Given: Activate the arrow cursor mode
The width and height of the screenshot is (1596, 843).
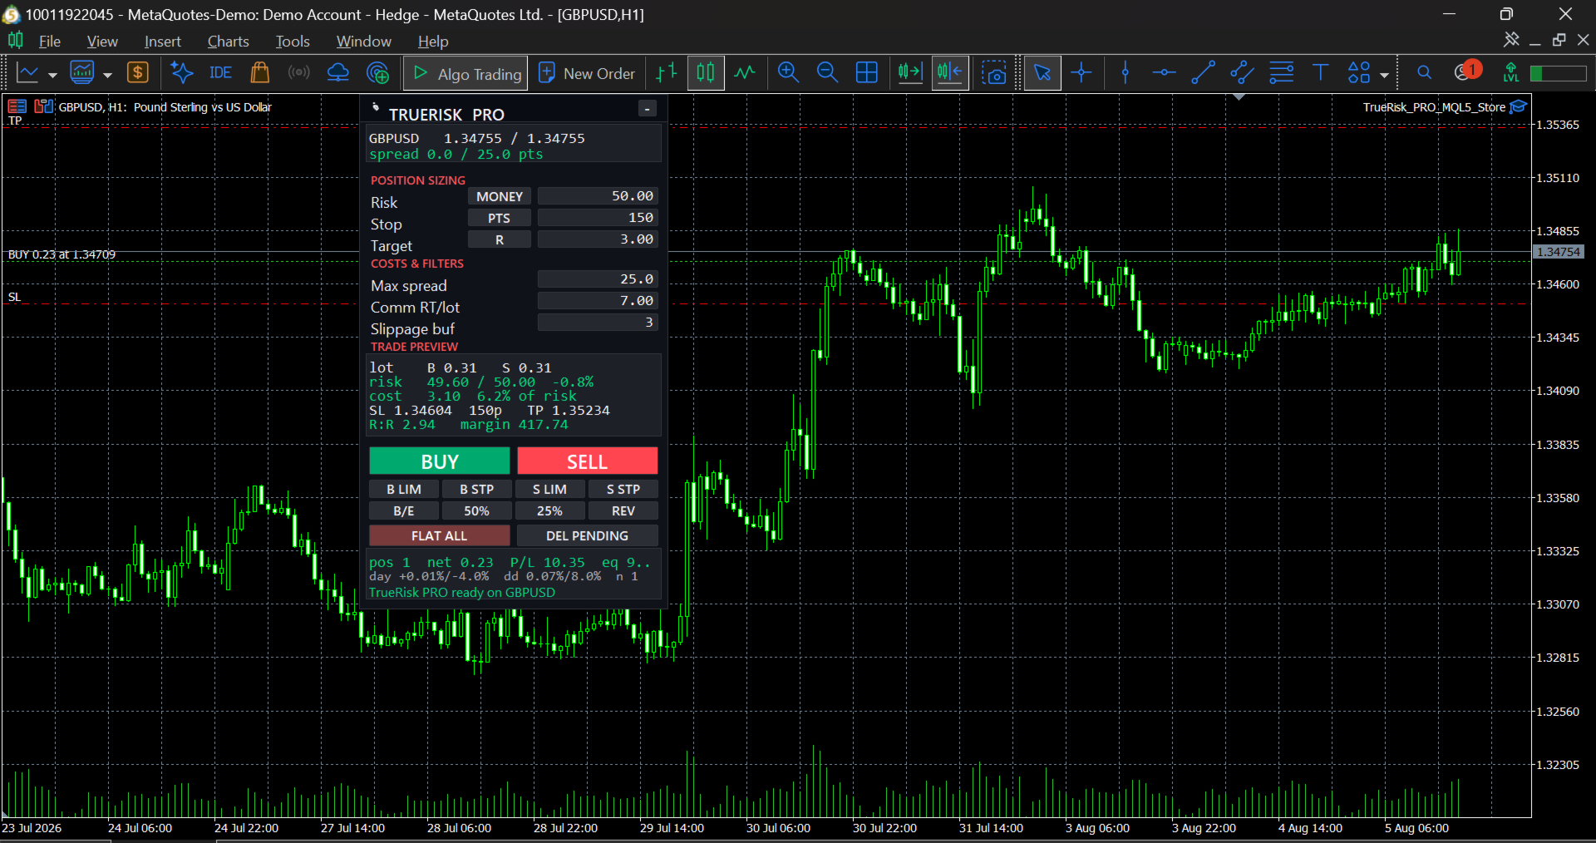Looking at the screenshot, I should (x=1042, y=73).
